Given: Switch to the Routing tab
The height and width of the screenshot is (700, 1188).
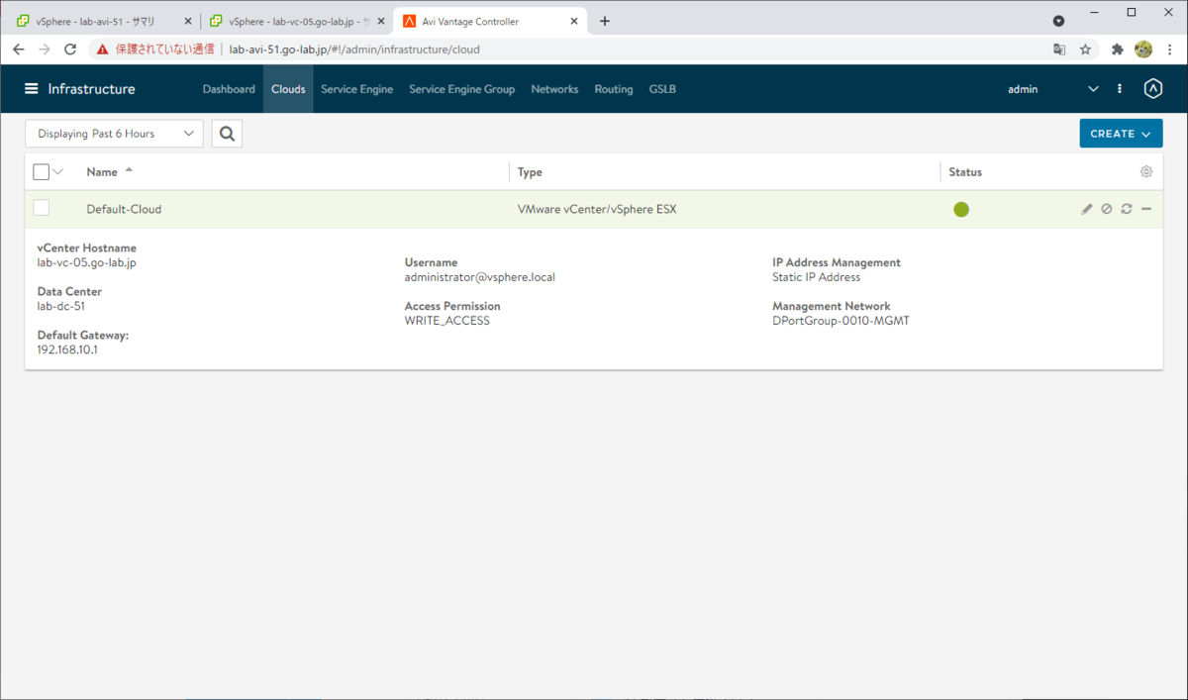Looking at the screenshot, I should coord(614,89).
